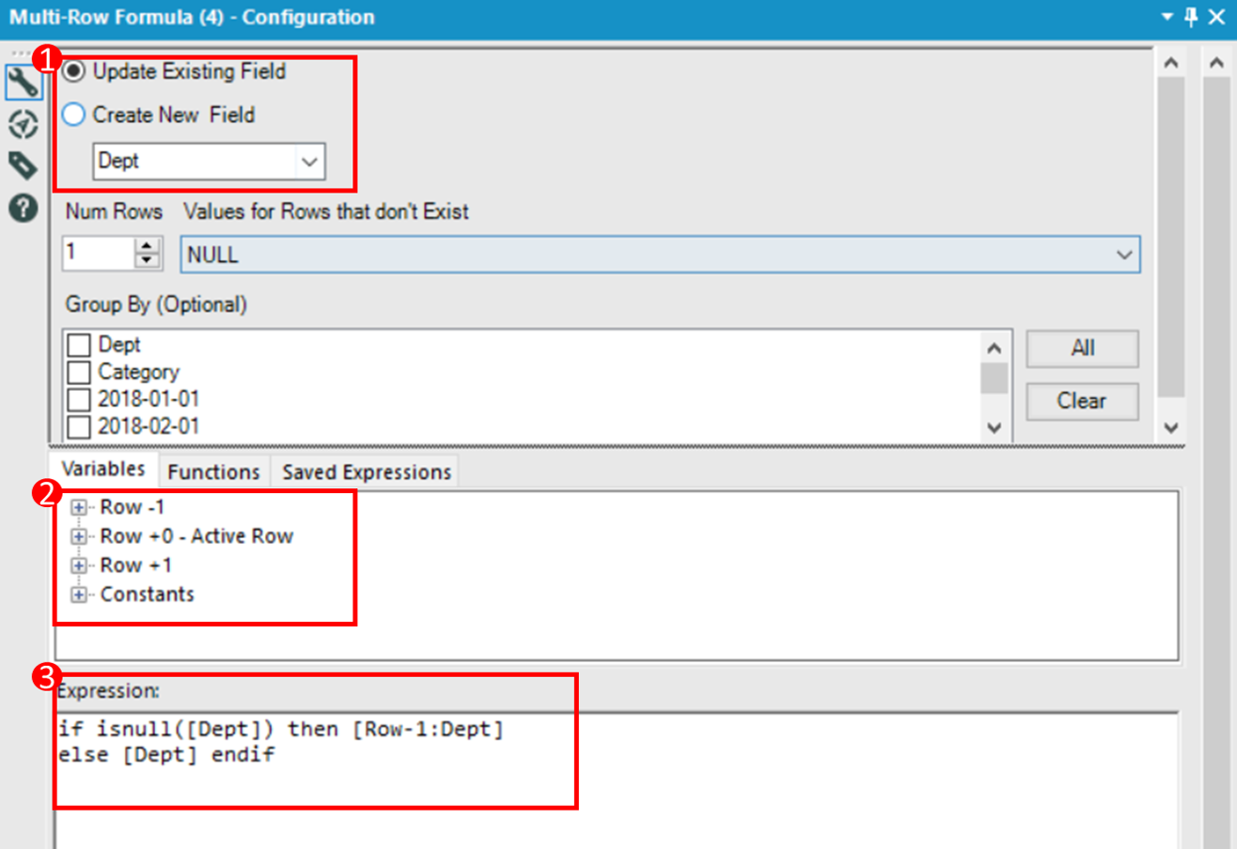The image size is (1237, 849).
Task: Select the Update Existing Field option
Action: tap(173, 71)
